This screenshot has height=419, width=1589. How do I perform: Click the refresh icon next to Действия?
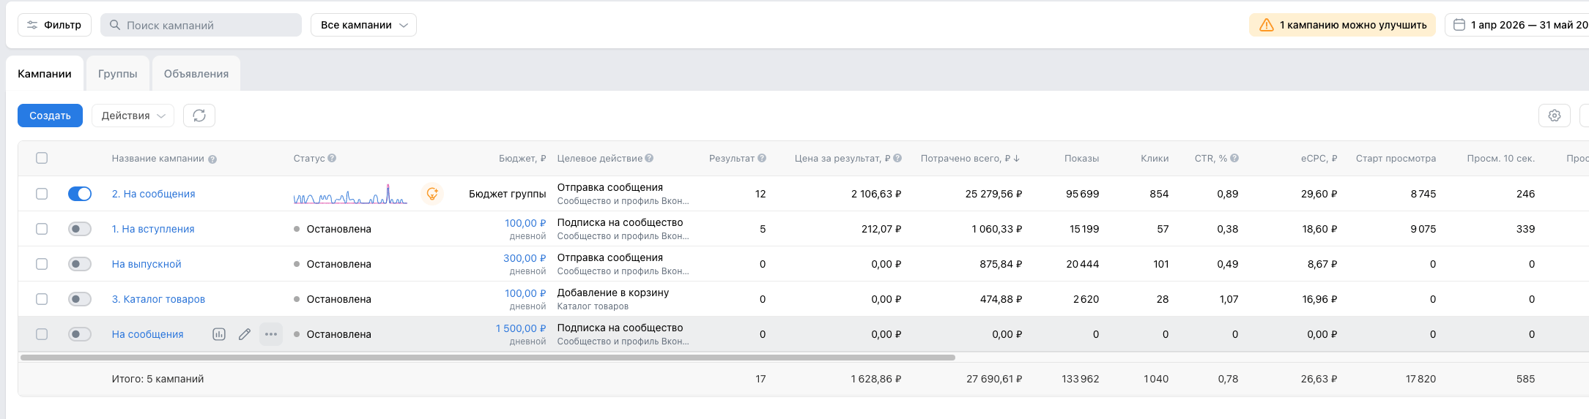coord(199,116)
